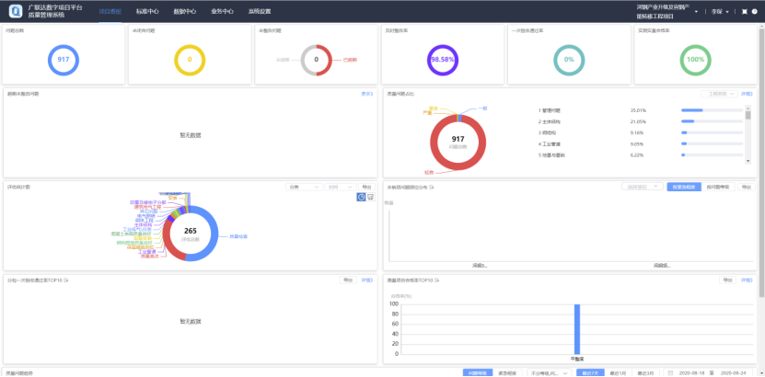This screenshot has height=377, width=765.
Task: Click 导出 button in 评优统计图 panel
Action: click(366, 187)
